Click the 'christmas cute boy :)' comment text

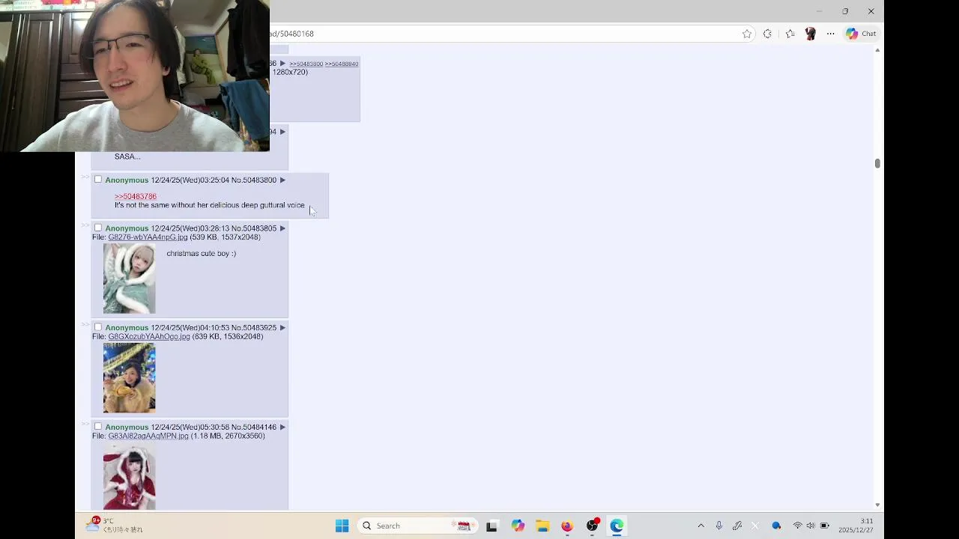201,254
